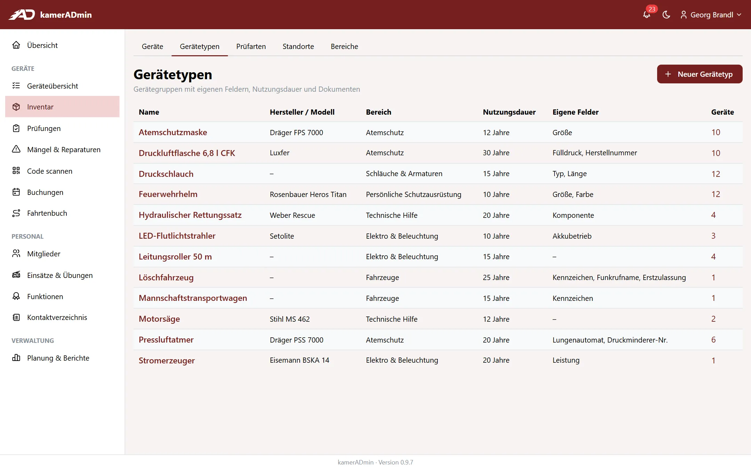Open the Pressluftatmer device type

(166, 340)
